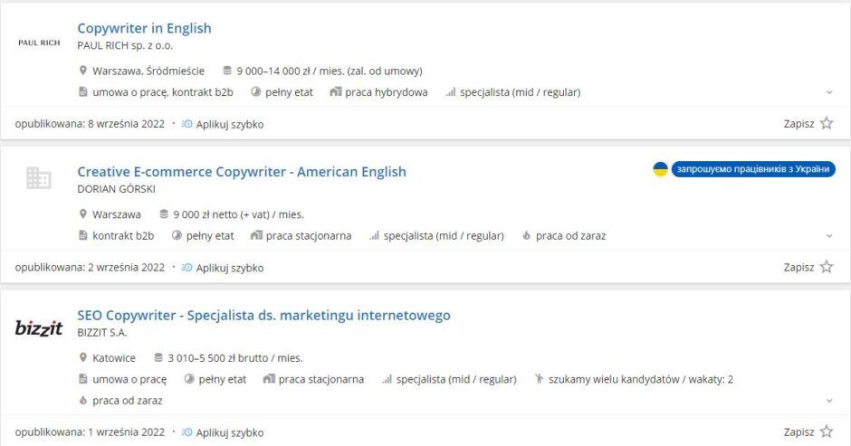
Task: Expand the Creative E-commerce Copywriter listing chevron
Action: click(828, 236)
